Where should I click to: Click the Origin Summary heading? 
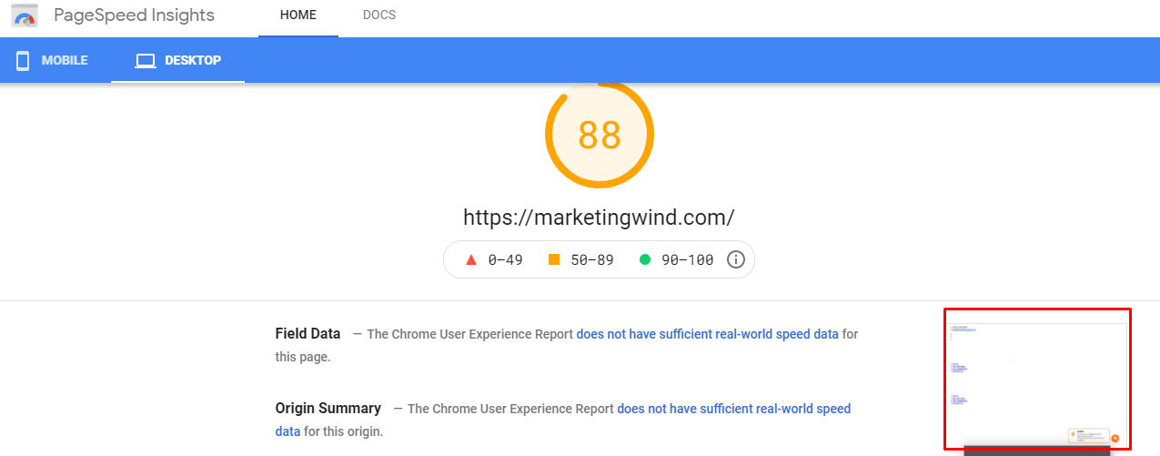(328, 409)
